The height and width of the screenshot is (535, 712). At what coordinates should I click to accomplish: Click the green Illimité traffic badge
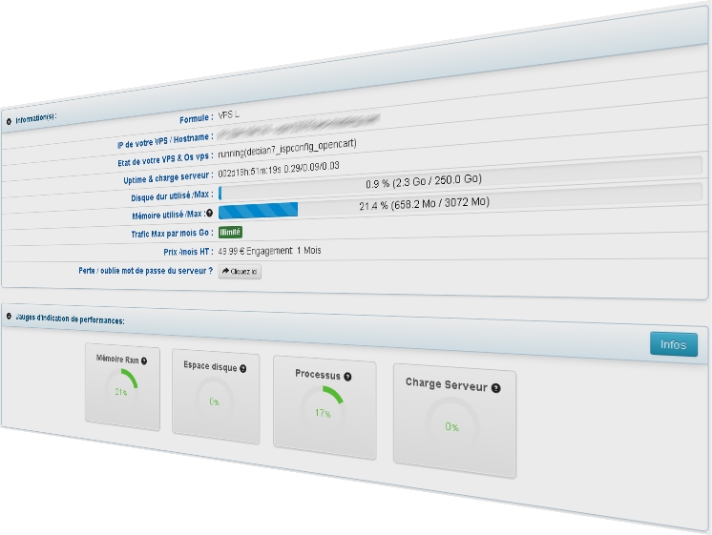coord(230,231)
